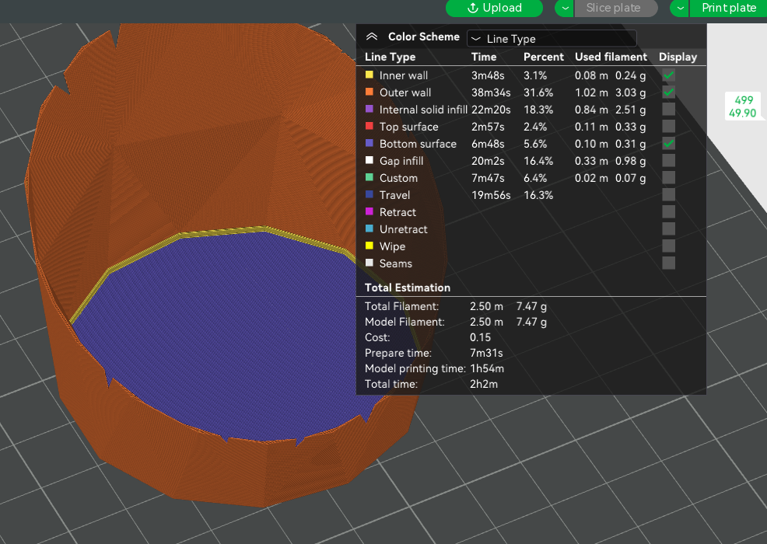Click the Print plate button
This screenshot has width=767, height=544.
coord(728,8)
